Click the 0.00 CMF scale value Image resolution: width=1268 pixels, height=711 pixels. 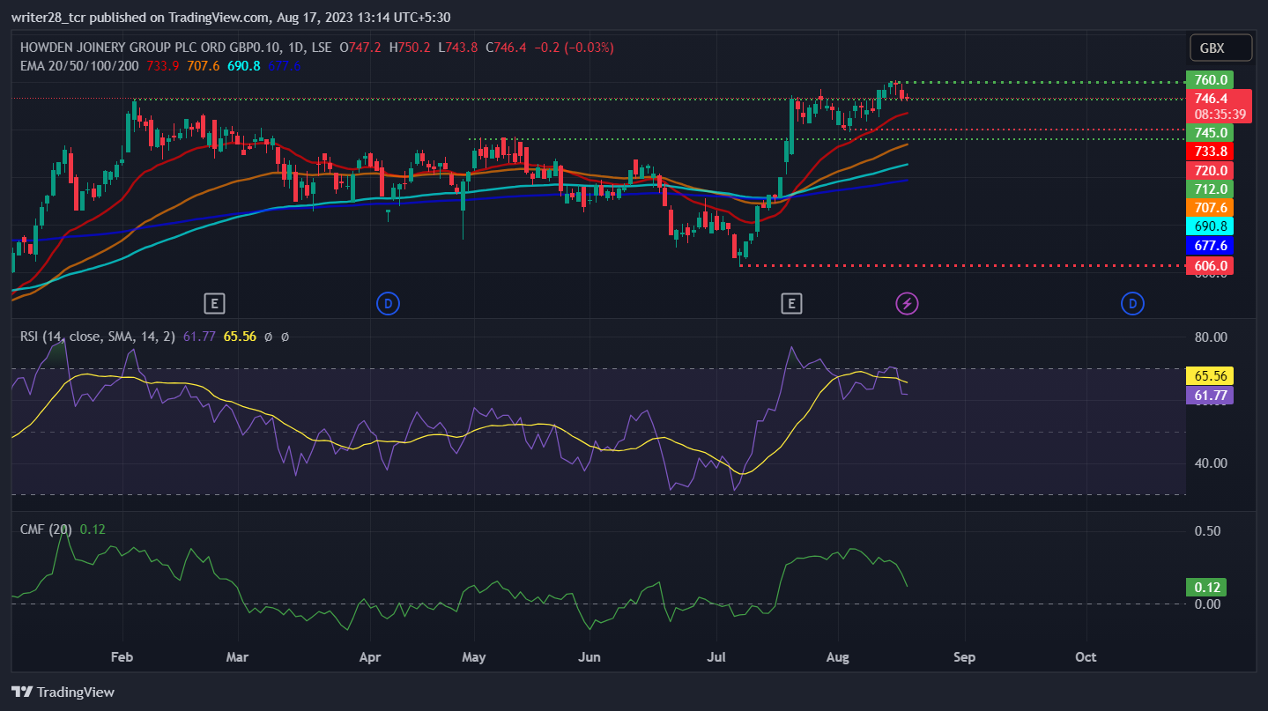click(1208, 604)
